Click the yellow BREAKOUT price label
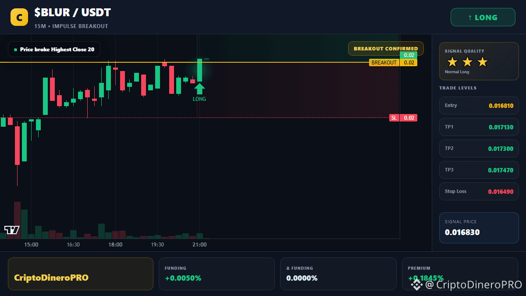The width and height of the screenshot is (526, 296). tap(384, 63)
